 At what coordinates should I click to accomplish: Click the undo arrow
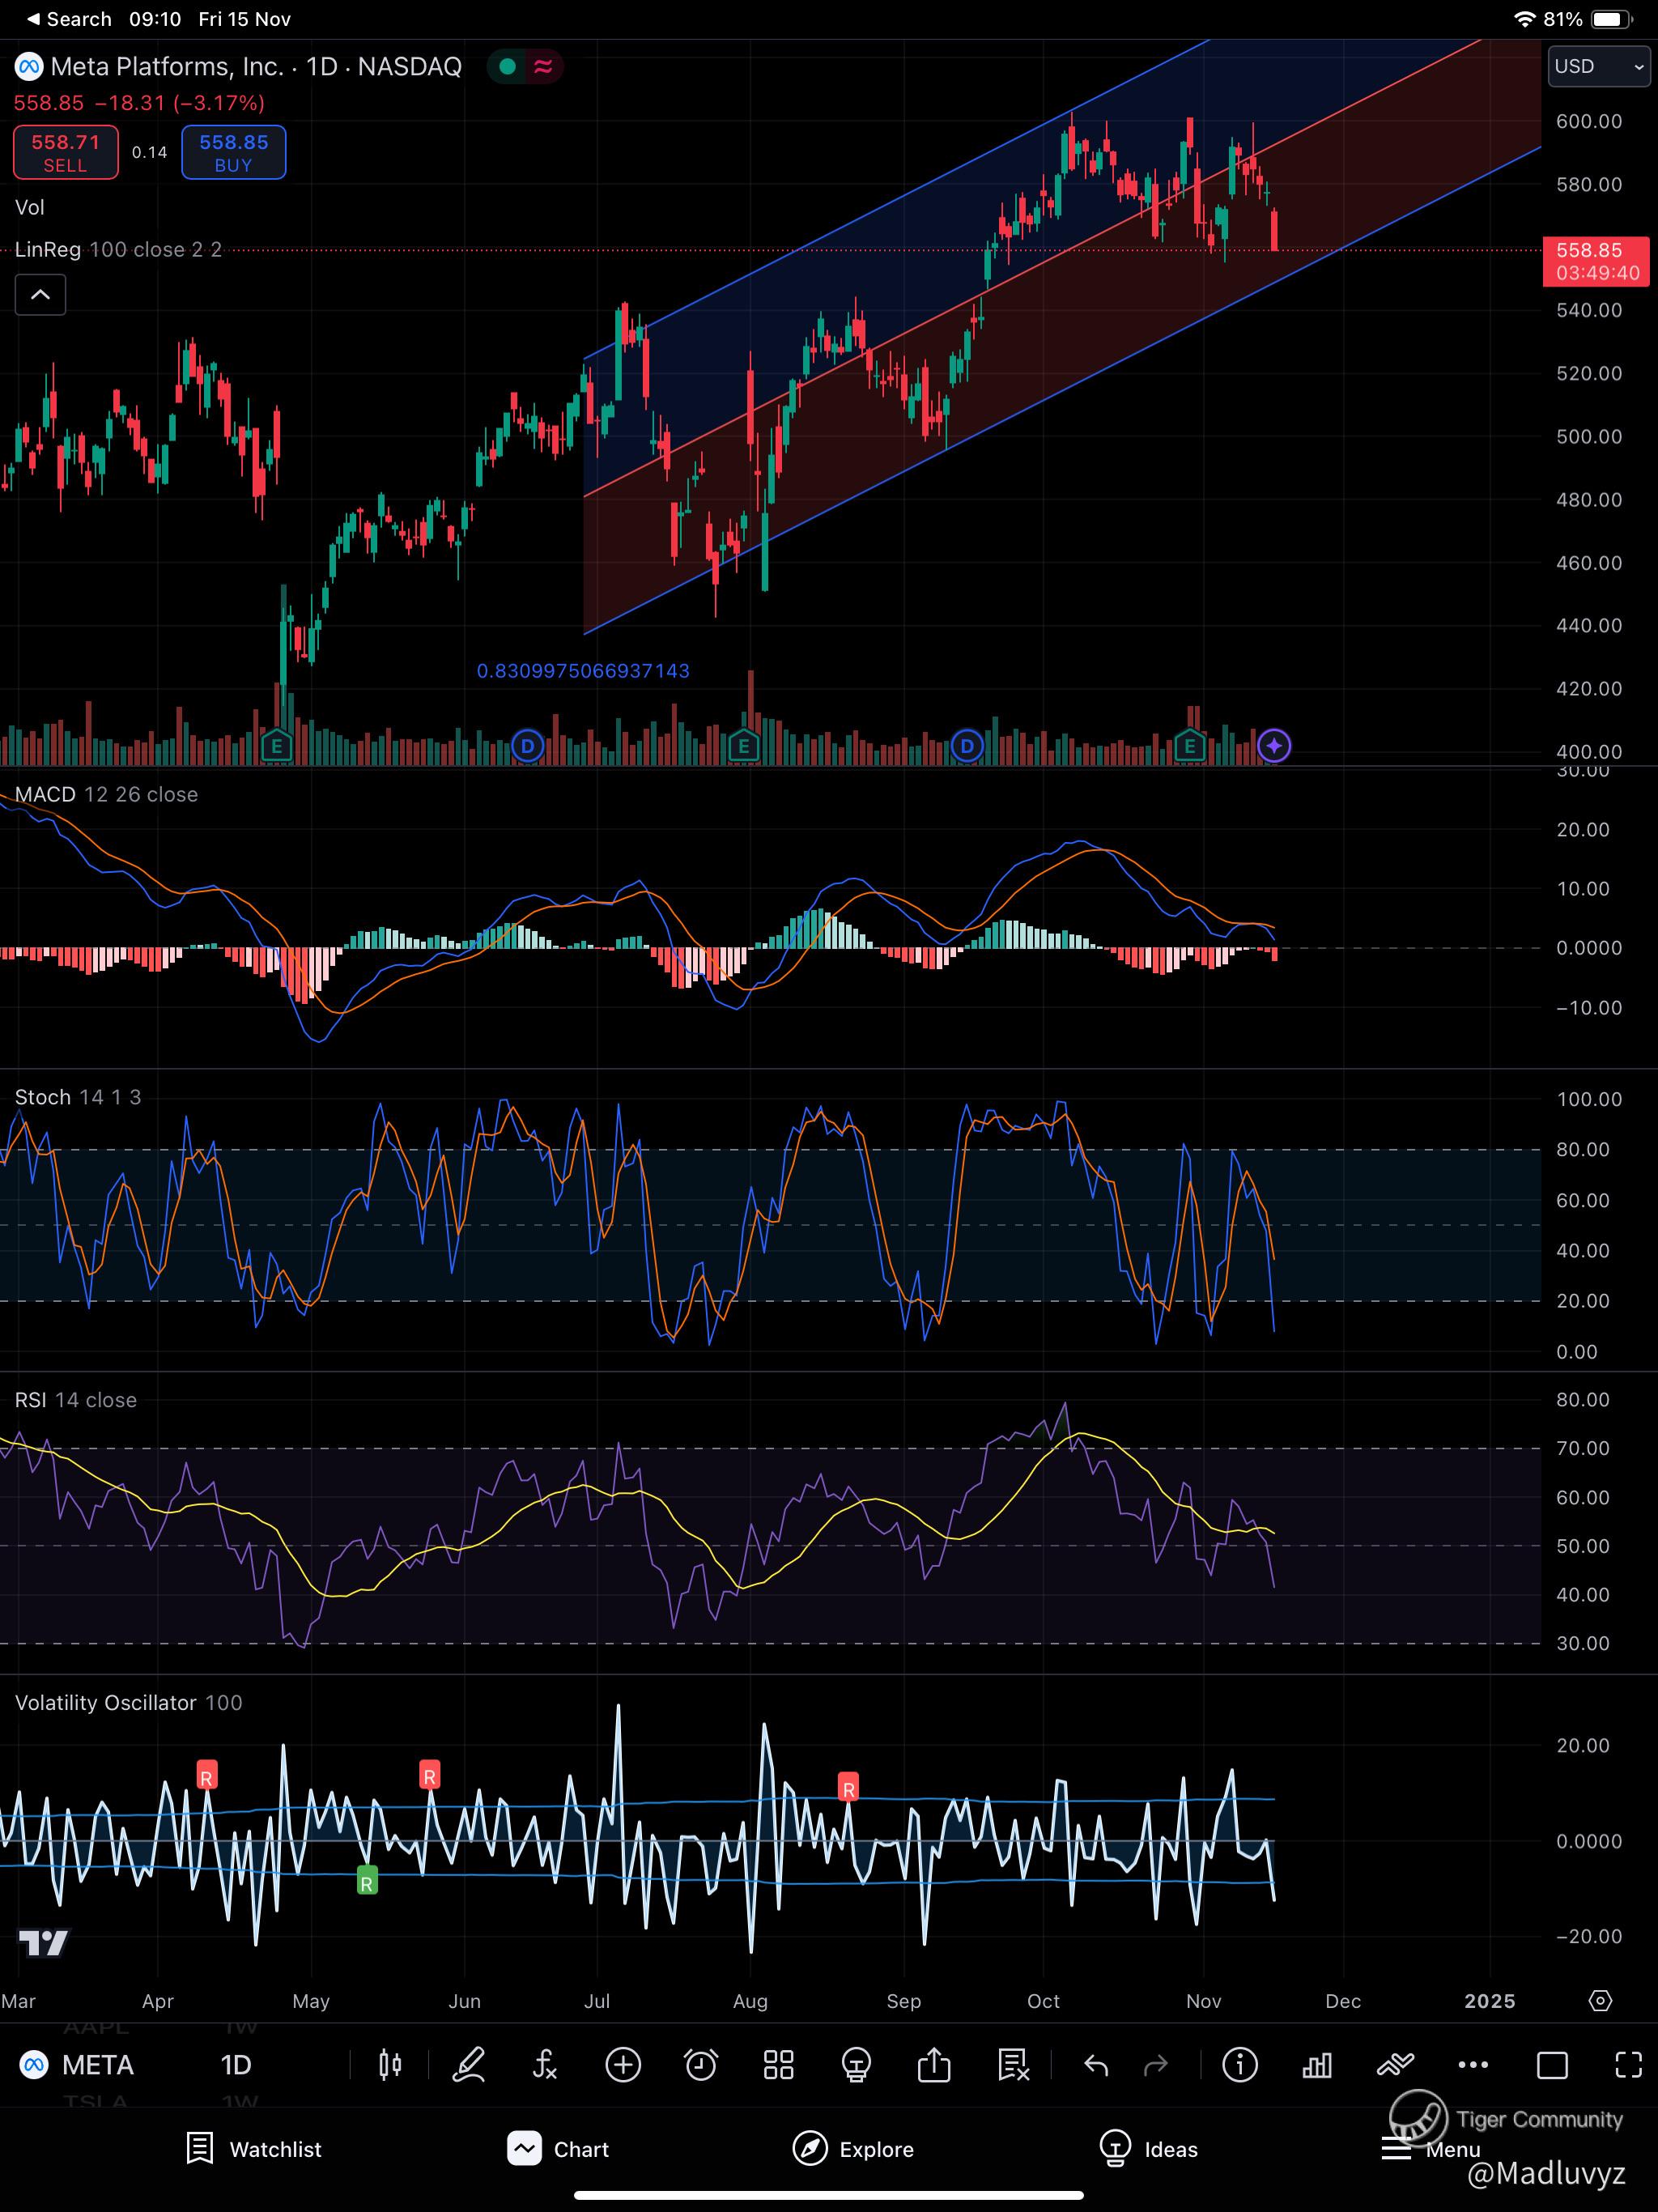1096,2065
